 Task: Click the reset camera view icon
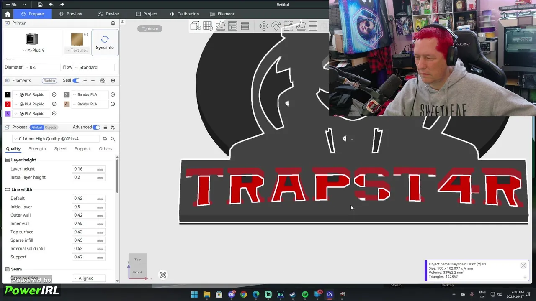pos(163,275)
